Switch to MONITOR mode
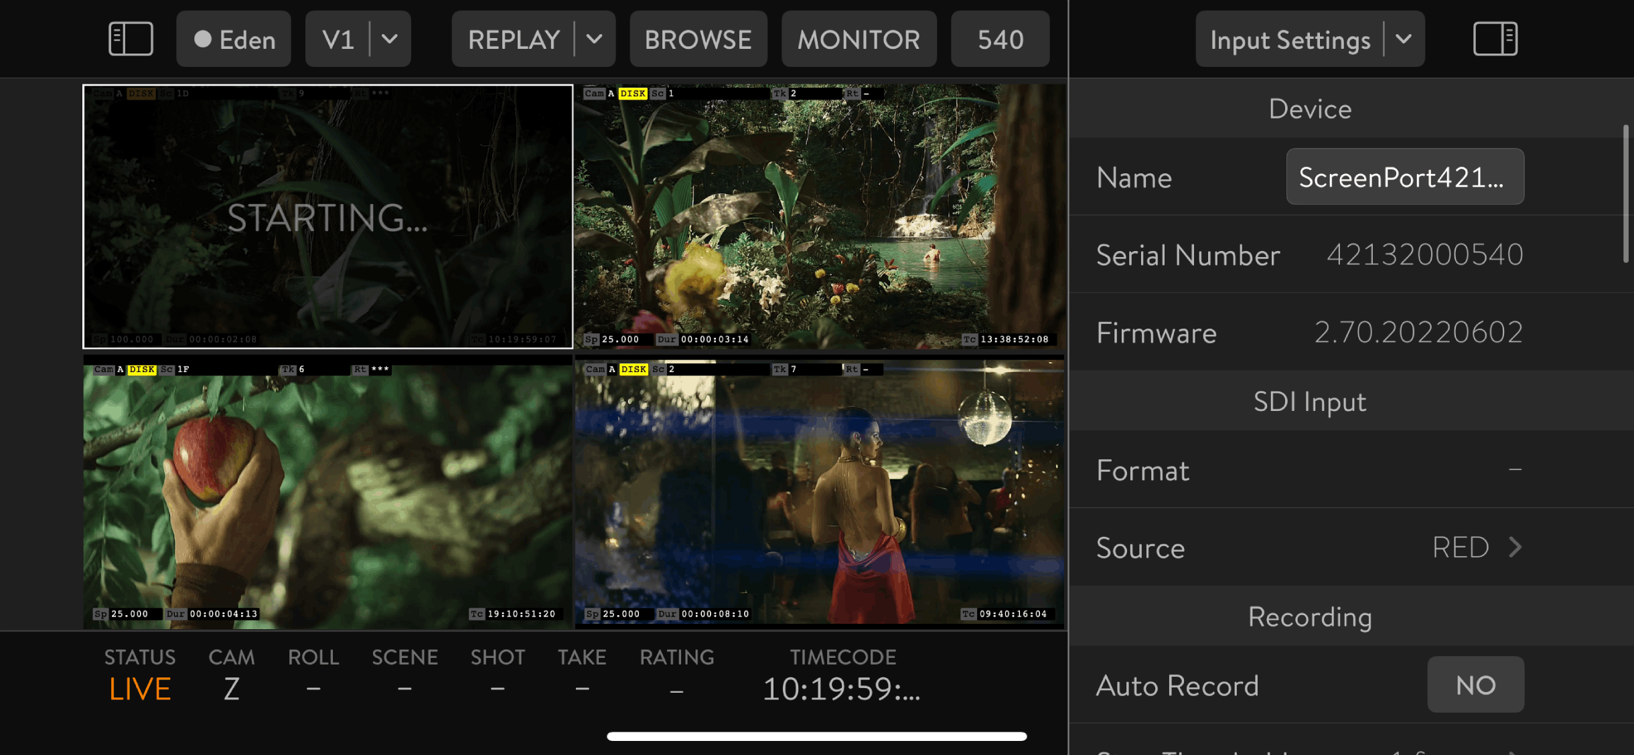The image size is (1634, 755). pyautogui.click(x=859, y=39)
